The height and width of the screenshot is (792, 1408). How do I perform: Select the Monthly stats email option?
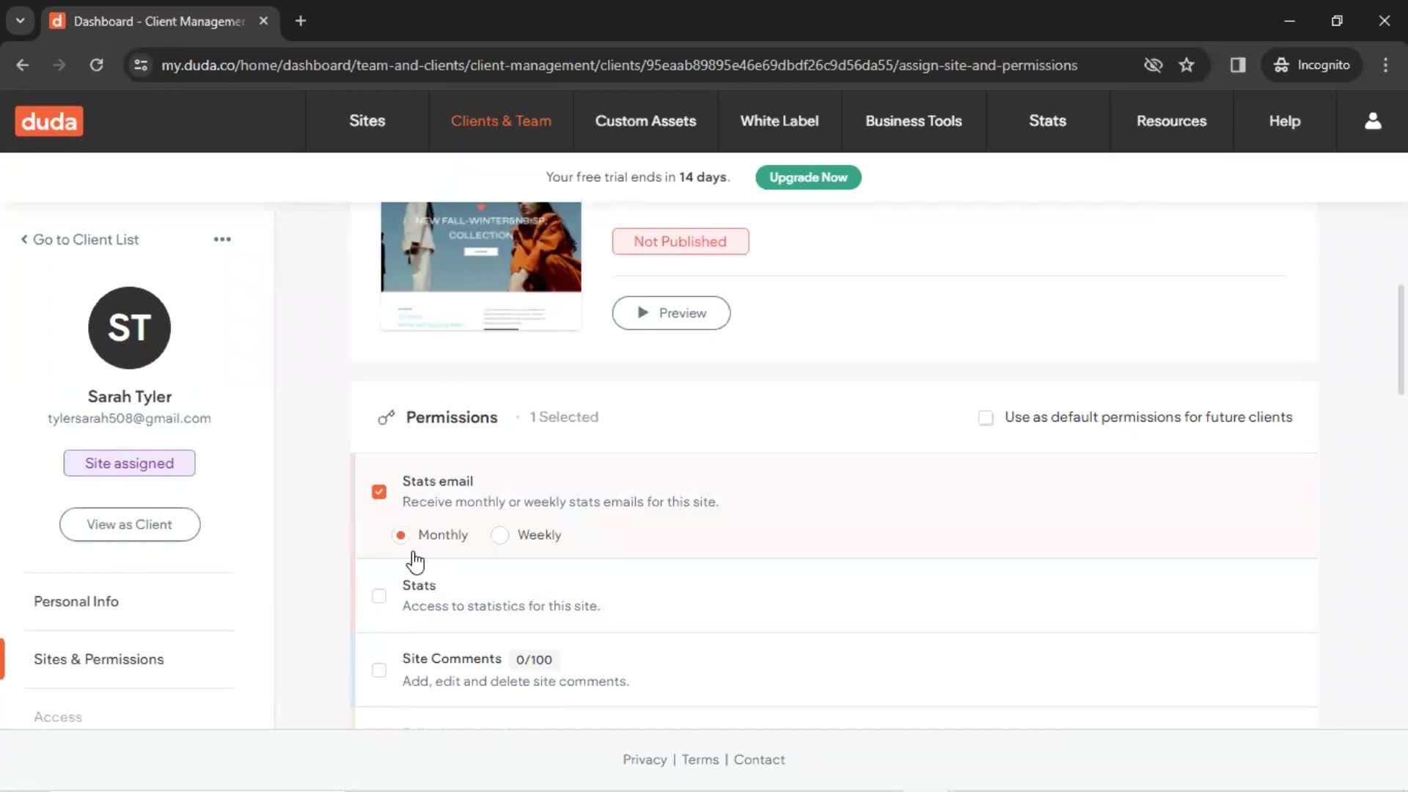400,535
